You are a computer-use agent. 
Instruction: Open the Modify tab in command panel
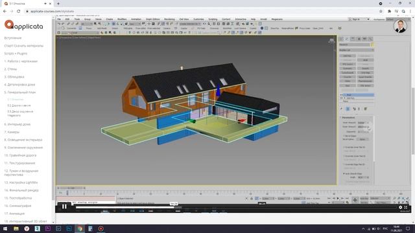click(347, 39)
